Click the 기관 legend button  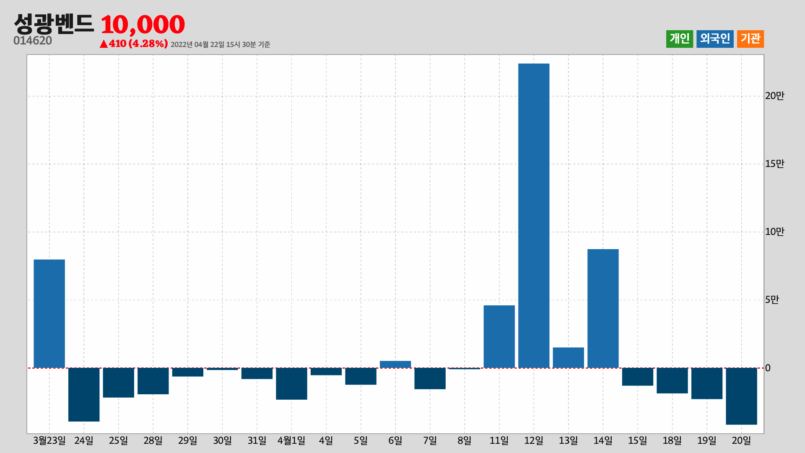click(x=750, y=39)
